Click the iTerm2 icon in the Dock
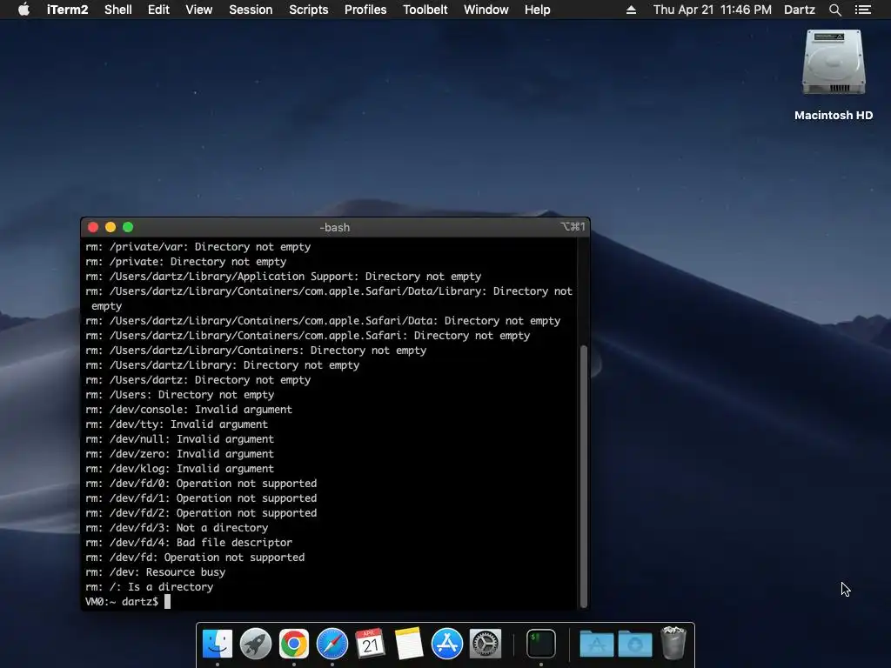 click(x=541, y=644)
